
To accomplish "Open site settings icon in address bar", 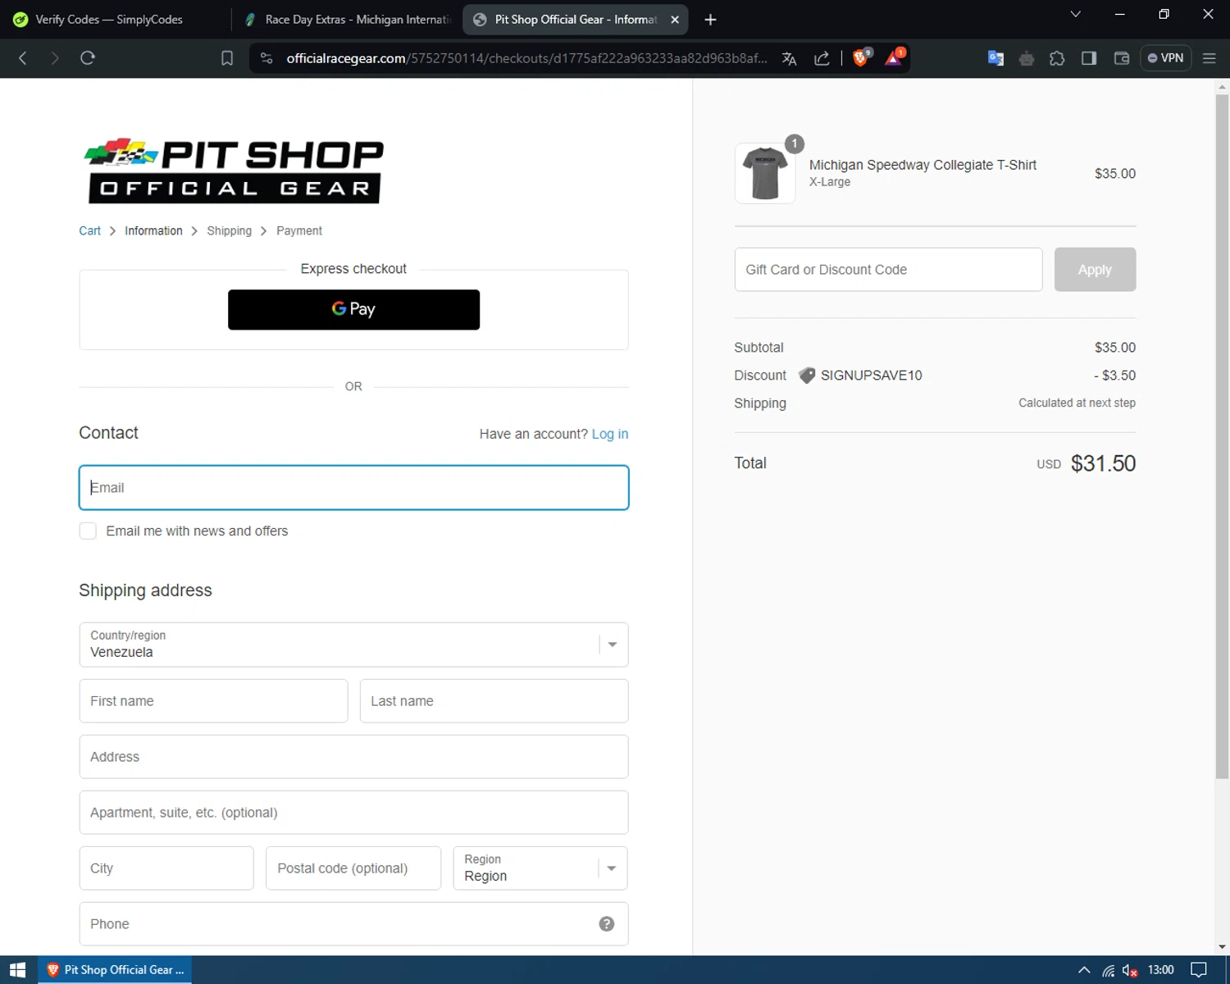I will 266,58.
